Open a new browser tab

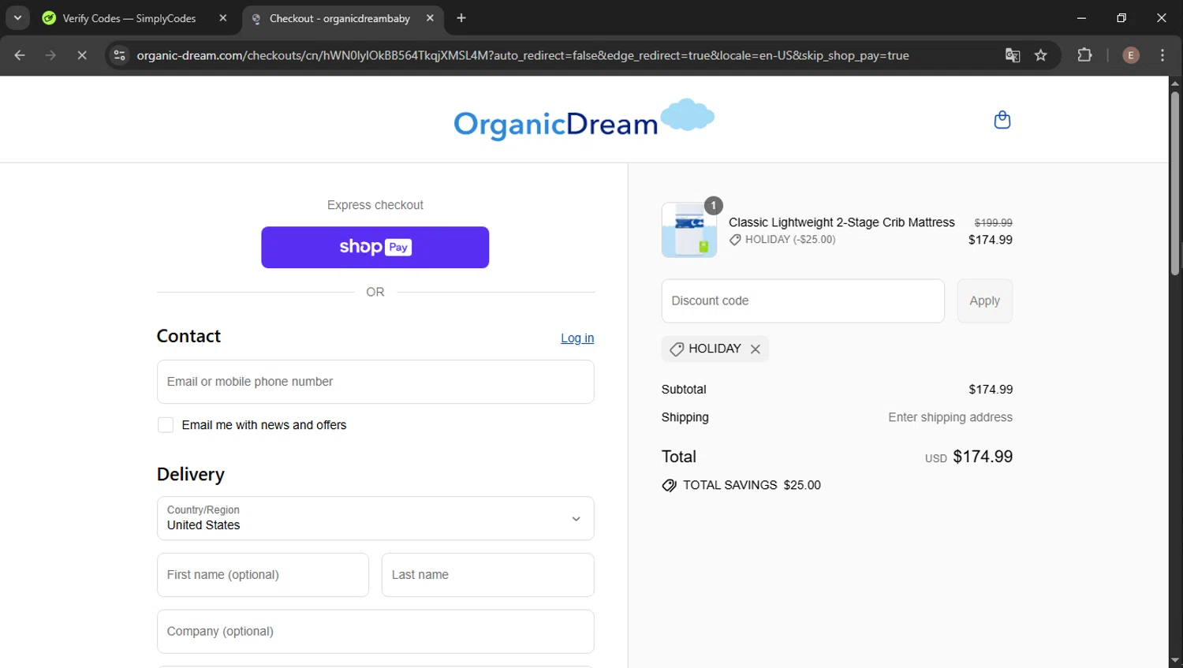coord(461,18)
